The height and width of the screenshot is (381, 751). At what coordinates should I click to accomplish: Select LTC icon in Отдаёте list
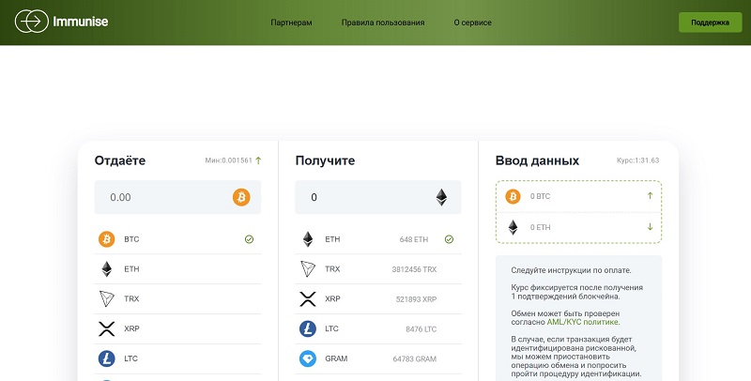tap(106, 358)
